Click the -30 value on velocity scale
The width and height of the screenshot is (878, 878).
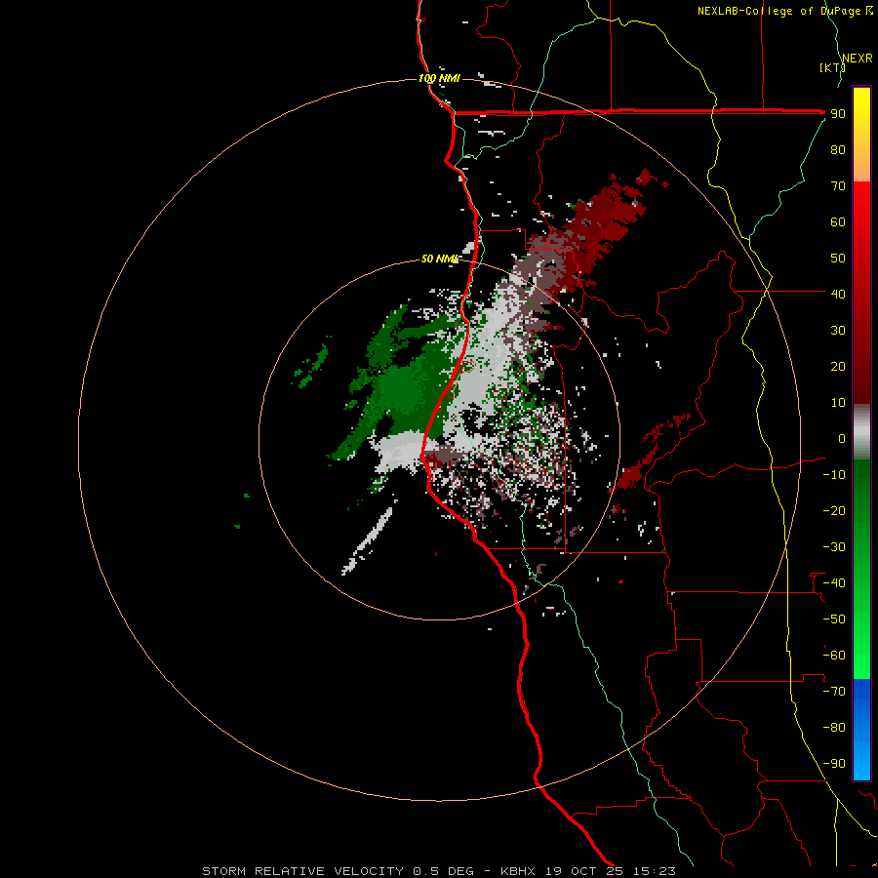[834, 547]
